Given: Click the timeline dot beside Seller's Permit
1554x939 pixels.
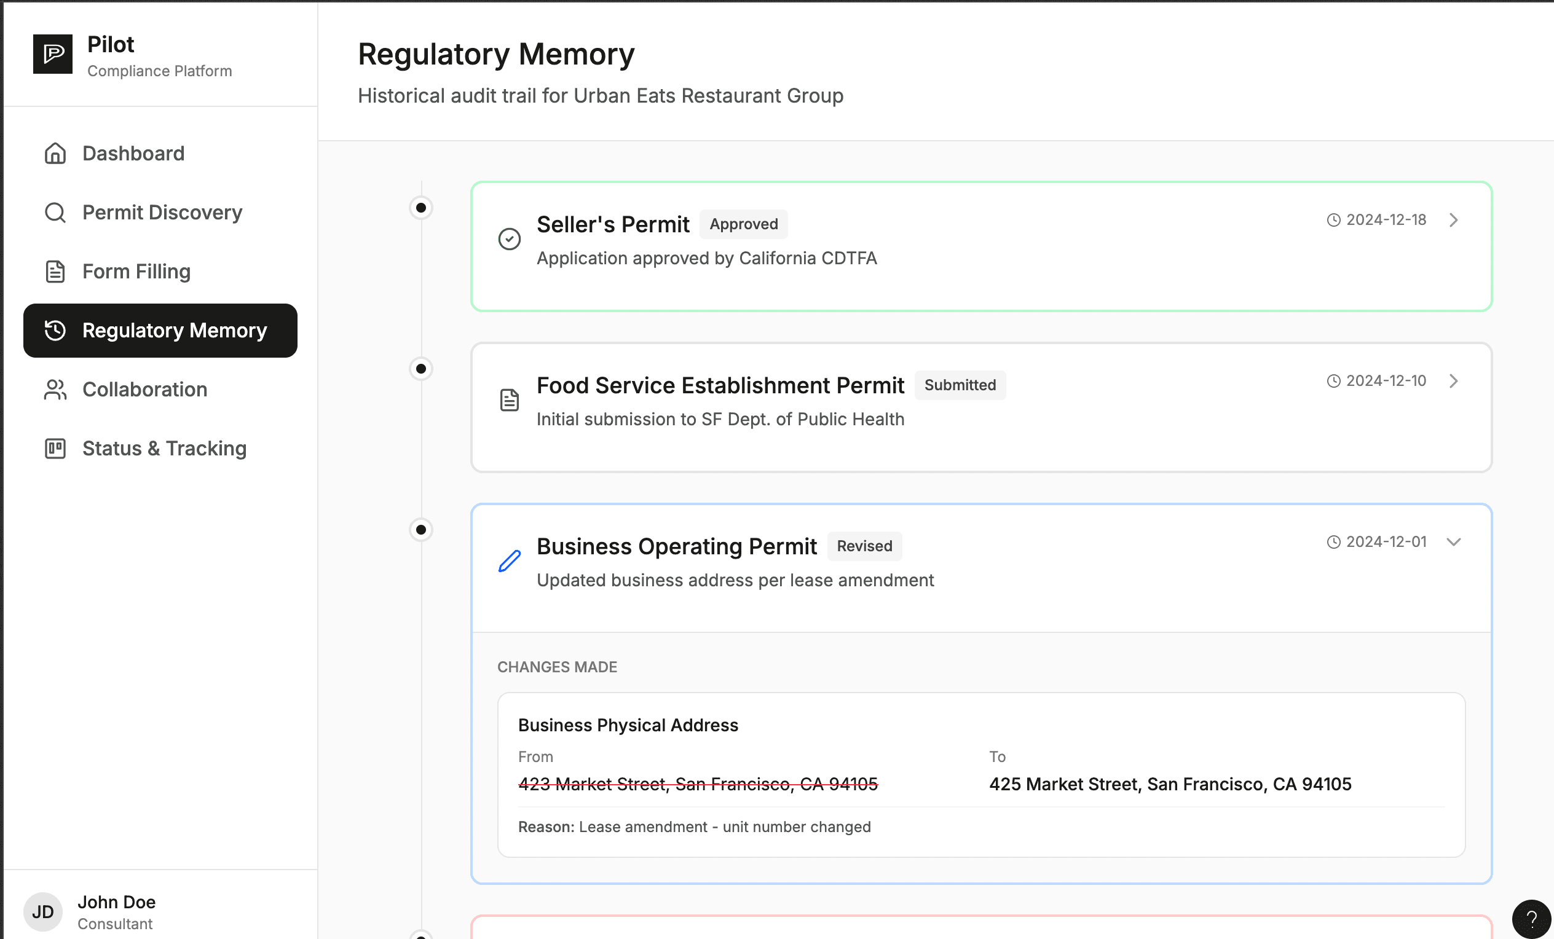Looking at the screenshot, I should [420, 206].
